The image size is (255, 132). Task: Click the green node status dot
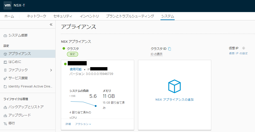click(x=65, y=64)
